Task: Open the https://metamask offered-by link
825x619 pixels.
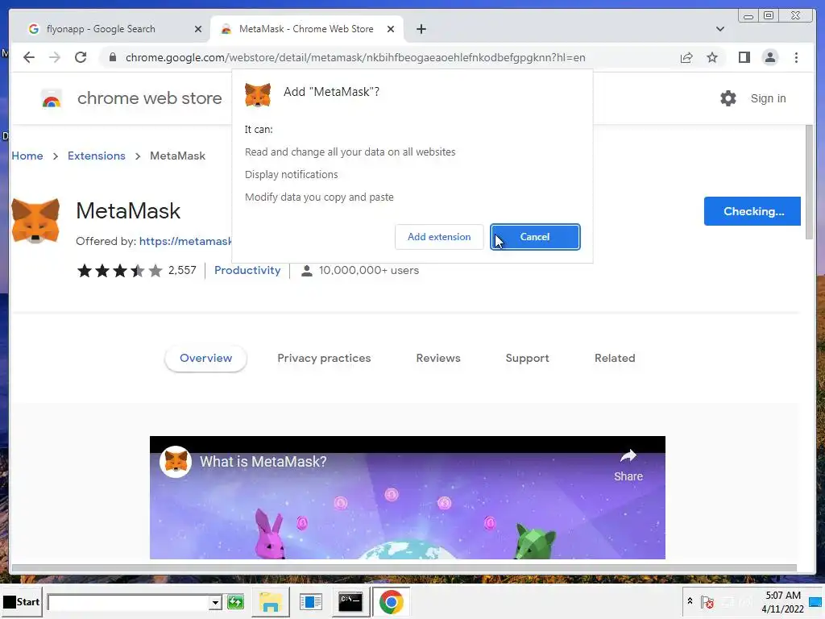Action: click(185, 242)
